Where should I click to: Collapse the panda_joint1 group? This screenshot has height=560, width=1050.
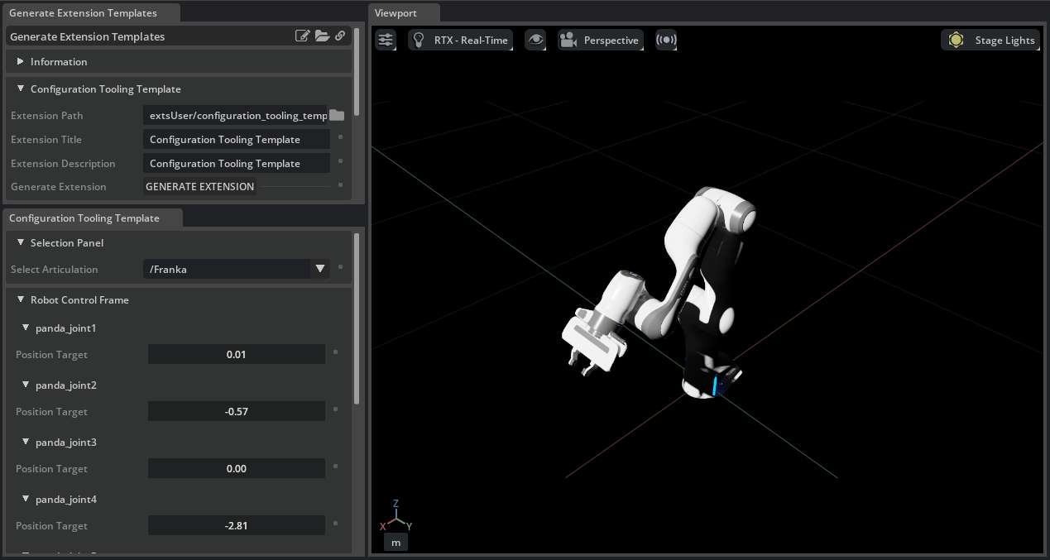pos(26,328)
